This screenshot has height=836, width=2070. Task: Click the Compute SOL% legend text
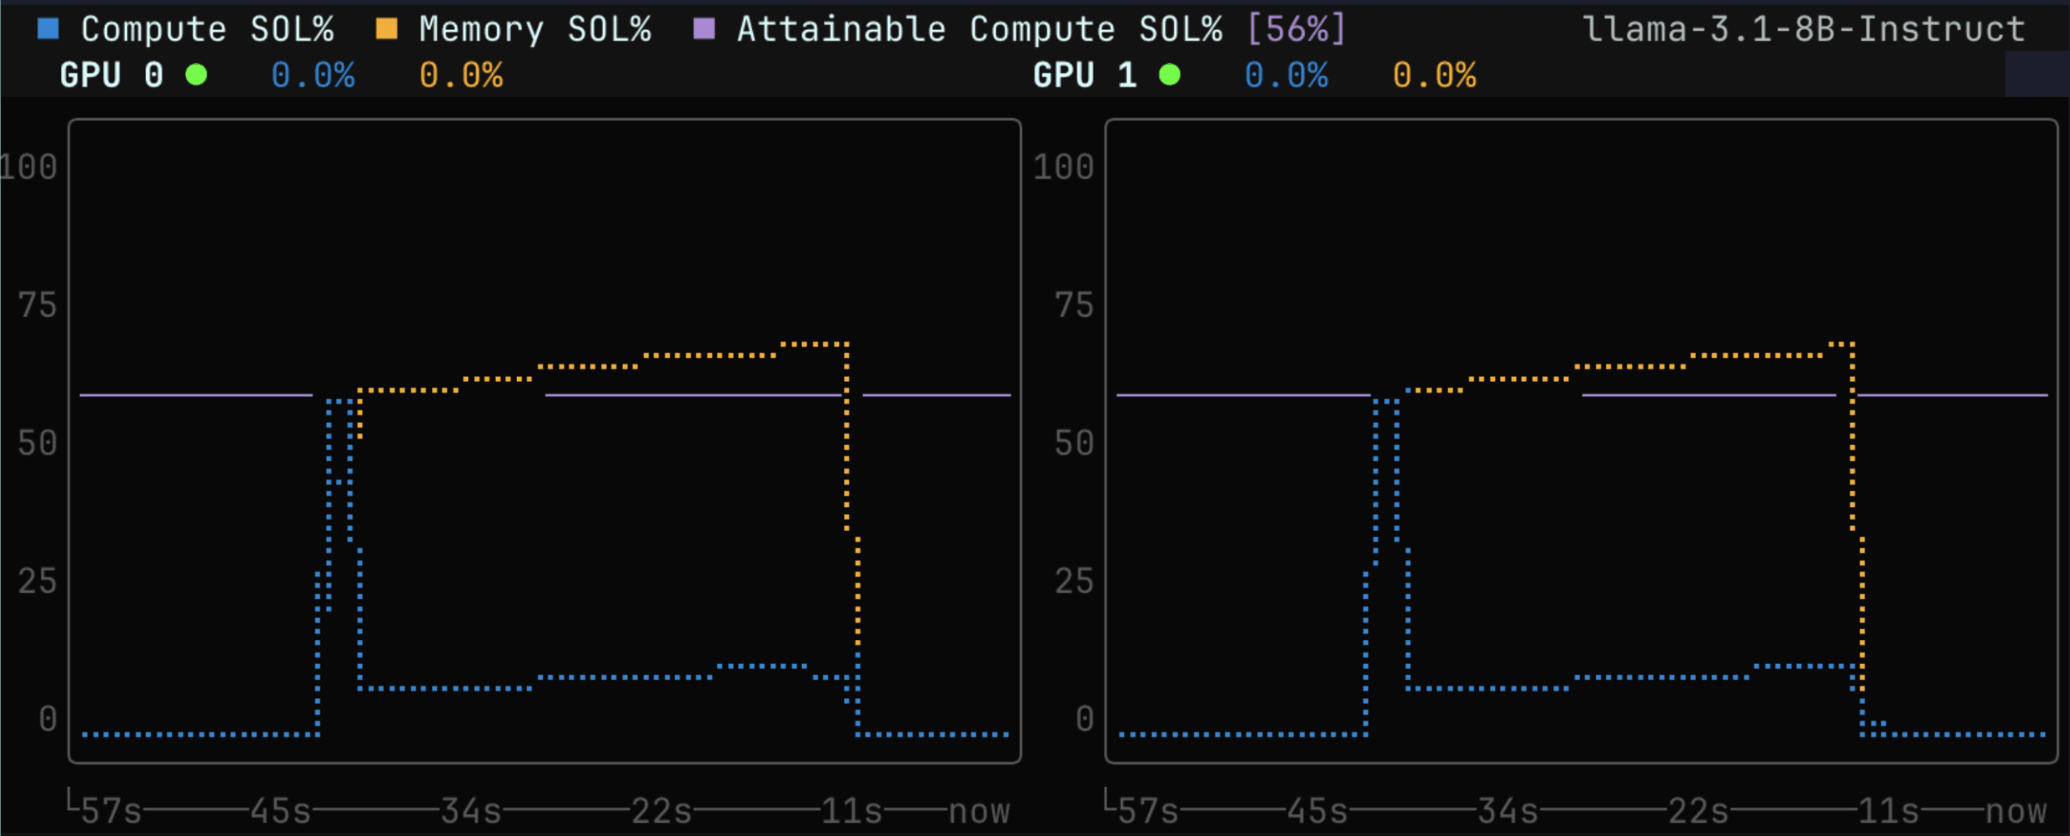coord(206,29)
